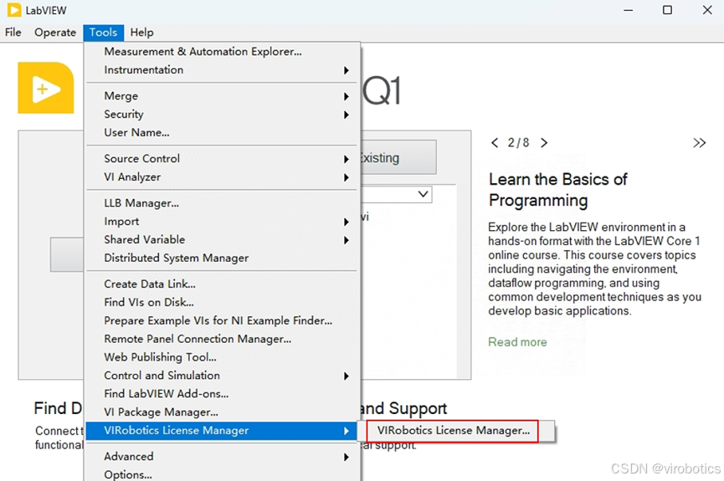Image resolution: width=724 pixels, height=481 pixels.
Task: Select Find LabVIEW Add-ons...
Action: (222, 394)
